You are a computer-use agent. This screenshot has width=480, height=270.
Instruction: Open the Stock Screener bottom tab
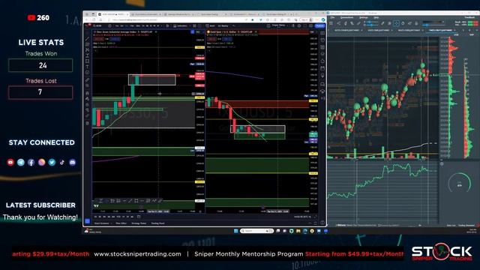pyautogui.click(x=102, y=223)
